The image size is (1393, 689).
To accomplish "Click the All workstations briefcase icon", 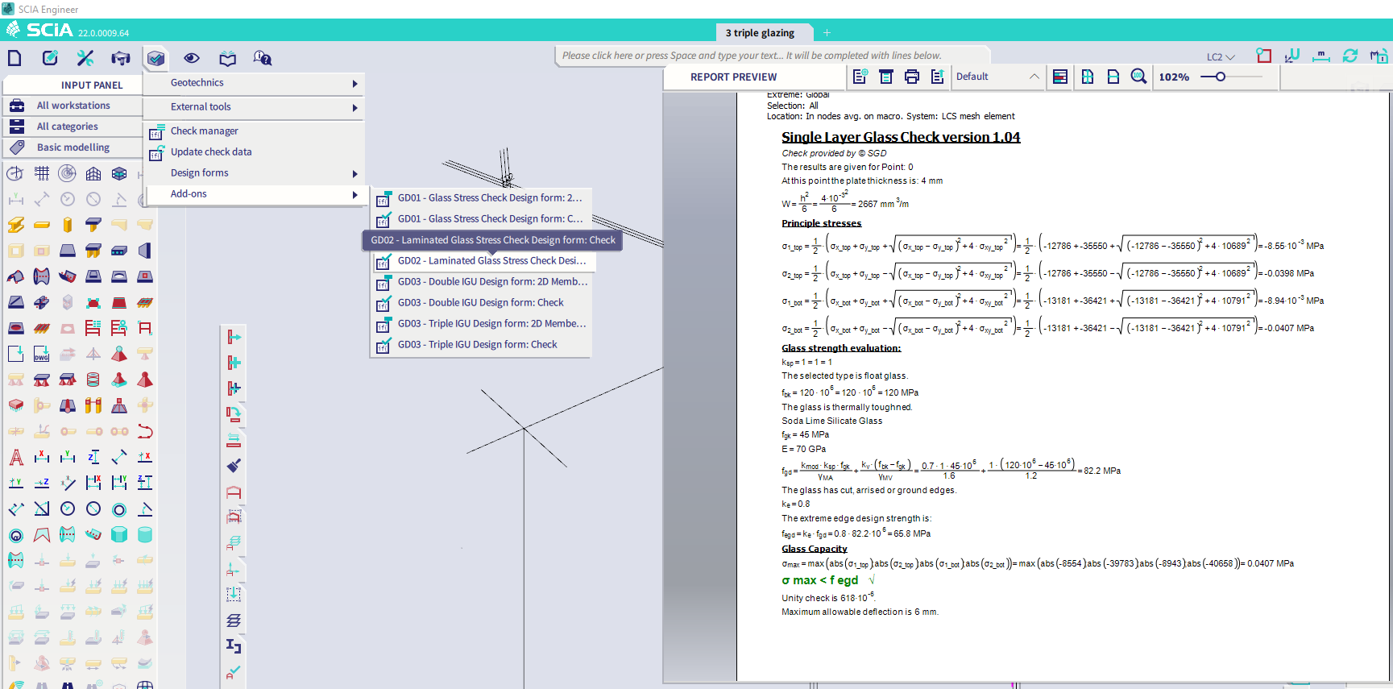I will coord(17,106).
